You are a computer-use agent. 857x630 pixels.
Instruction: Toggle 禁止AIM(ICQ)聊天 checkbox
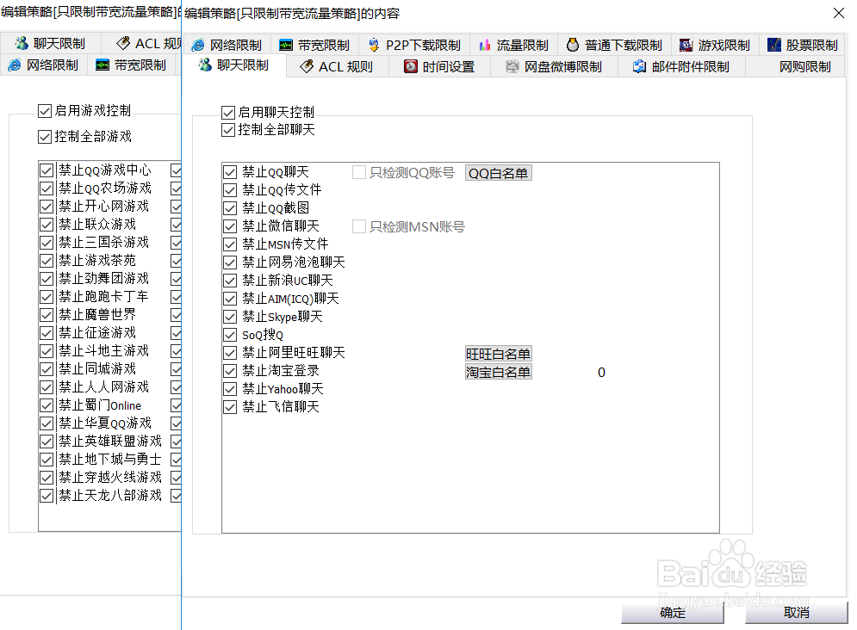pos(230,300)
